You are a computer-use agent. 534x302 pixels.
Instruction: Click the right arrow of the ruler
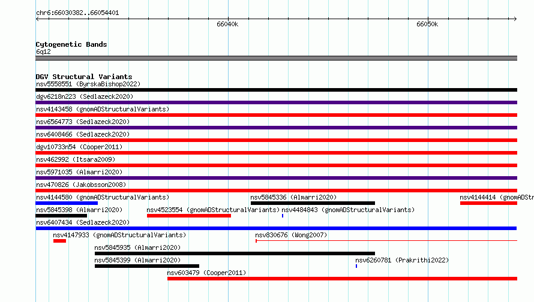[515, 19]
